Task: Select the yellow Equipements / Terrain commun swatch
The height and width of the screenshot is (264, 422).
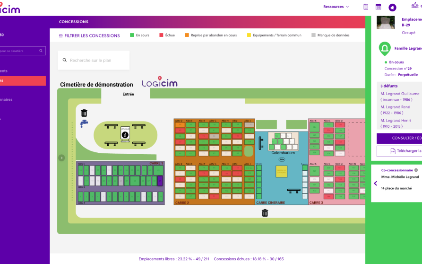Action: click(249, 35)
